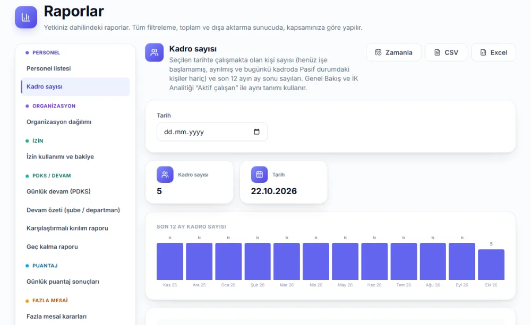This screenshot has width=531, height=325.
Task: Click the Haz 26 chart bar
Action: pyautogui.click(x=374, y=261)
